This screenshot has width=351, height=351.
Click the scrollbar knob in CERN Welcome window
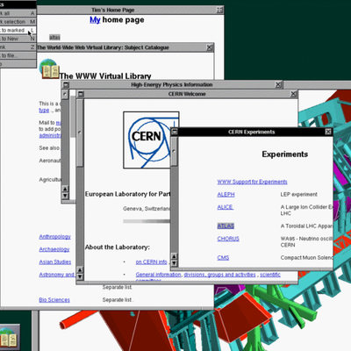coord(80,133)
